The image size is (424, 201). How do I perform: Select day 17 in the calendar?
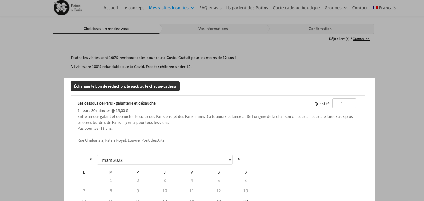[x=165, y=200]
